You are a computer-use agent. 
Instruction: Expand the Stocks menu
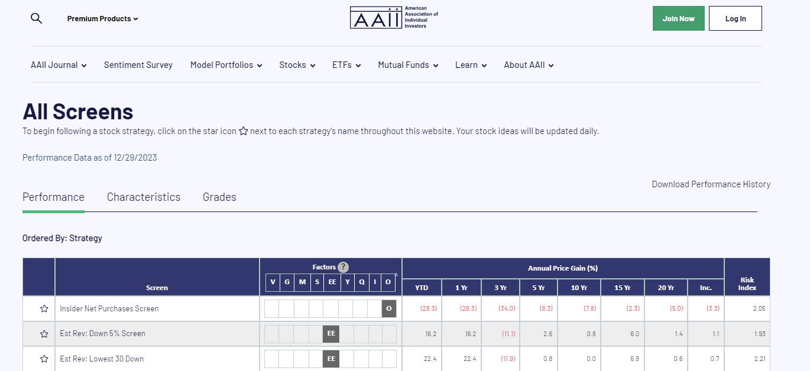297,65
